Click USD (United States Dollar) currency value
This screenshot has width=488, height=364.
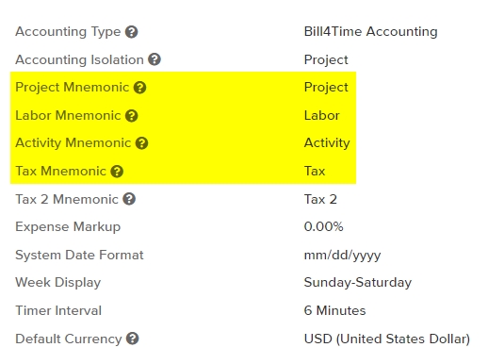[x=387, y=339]
